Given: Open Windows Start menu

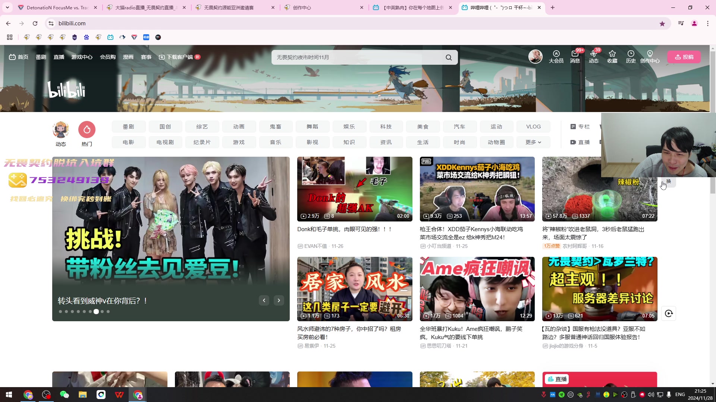Looking at the screenshot, I should (x=9, y=395).
